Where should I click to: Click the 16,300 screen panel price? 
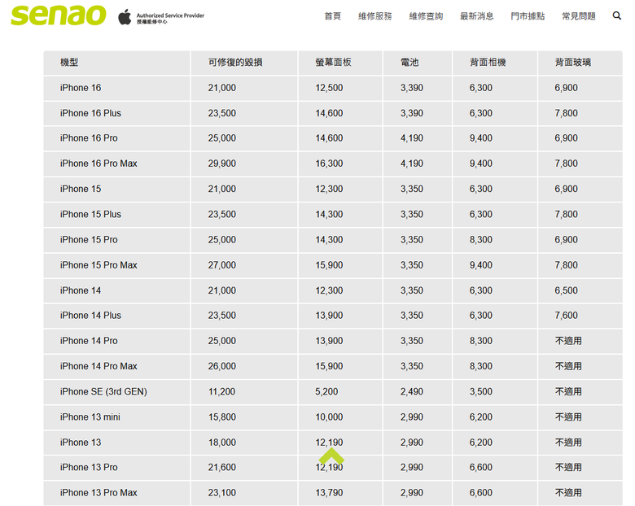click(329, 164)
